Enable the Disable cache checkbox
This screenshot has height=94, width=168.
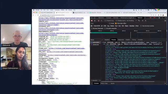click(x=116, y=21)
